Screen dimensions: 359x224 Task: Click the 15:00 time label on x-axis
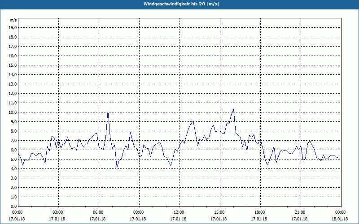tap(220, 212)
